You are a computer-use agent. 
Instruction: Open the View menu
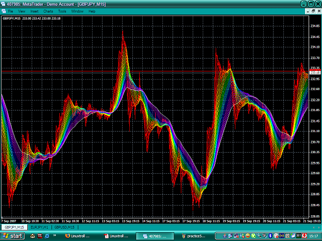(22, 11)
